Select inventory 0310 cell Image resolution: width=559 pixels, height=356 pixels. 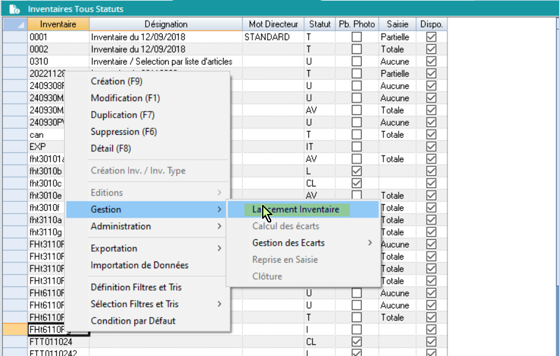(x=59, y=62)
